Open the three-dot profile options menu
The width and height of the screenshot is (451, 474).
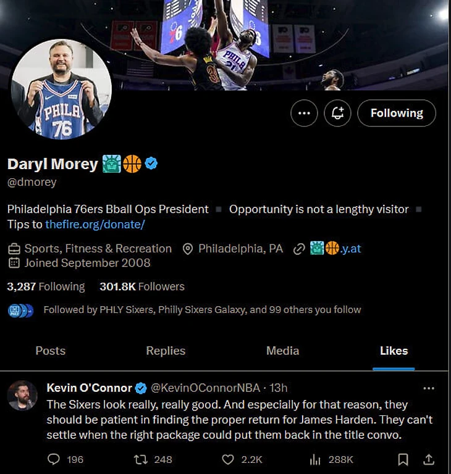304,113
